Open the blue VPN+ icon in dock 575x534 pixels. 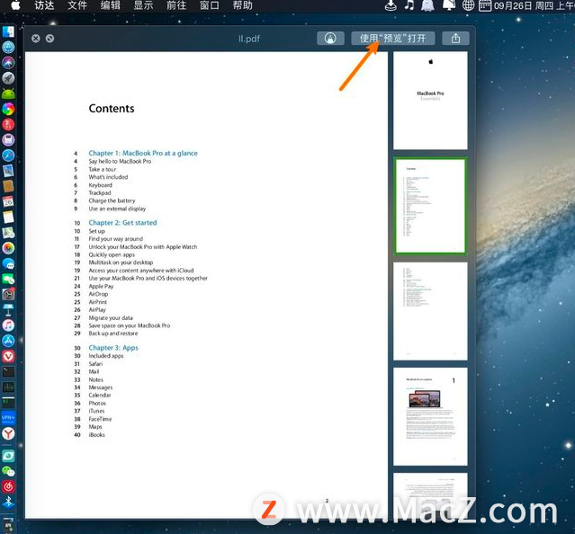coord(8,418)
